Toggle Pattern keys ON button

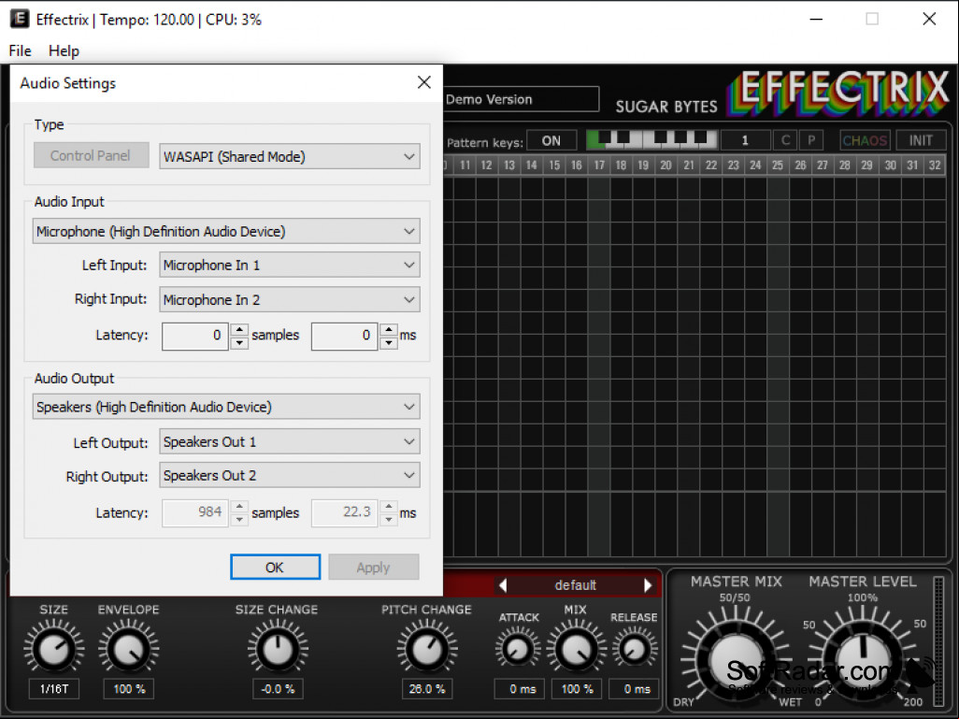[551, 141]
